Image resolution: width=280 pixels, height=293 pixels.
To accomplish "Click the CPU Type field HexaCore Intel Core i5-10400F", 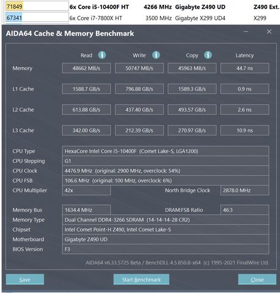I will (166, 151).
